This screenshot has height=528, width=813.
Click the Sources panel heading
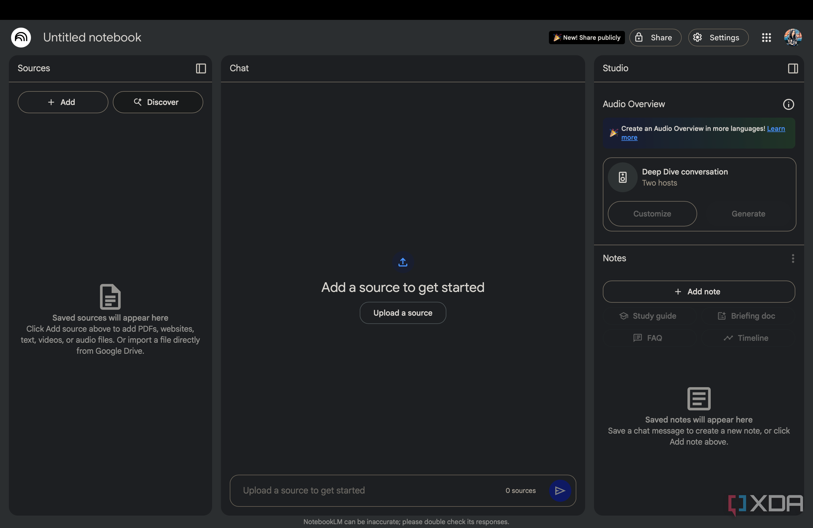click(34, 68)
